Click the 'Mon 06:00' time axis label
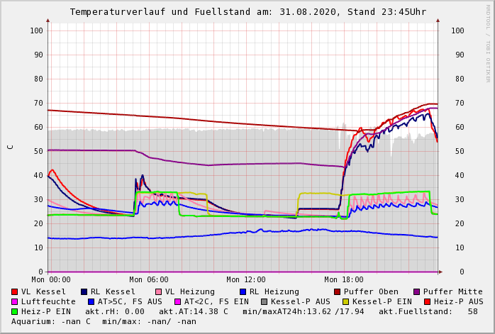495x334 pixels. (x=149, y=280)
